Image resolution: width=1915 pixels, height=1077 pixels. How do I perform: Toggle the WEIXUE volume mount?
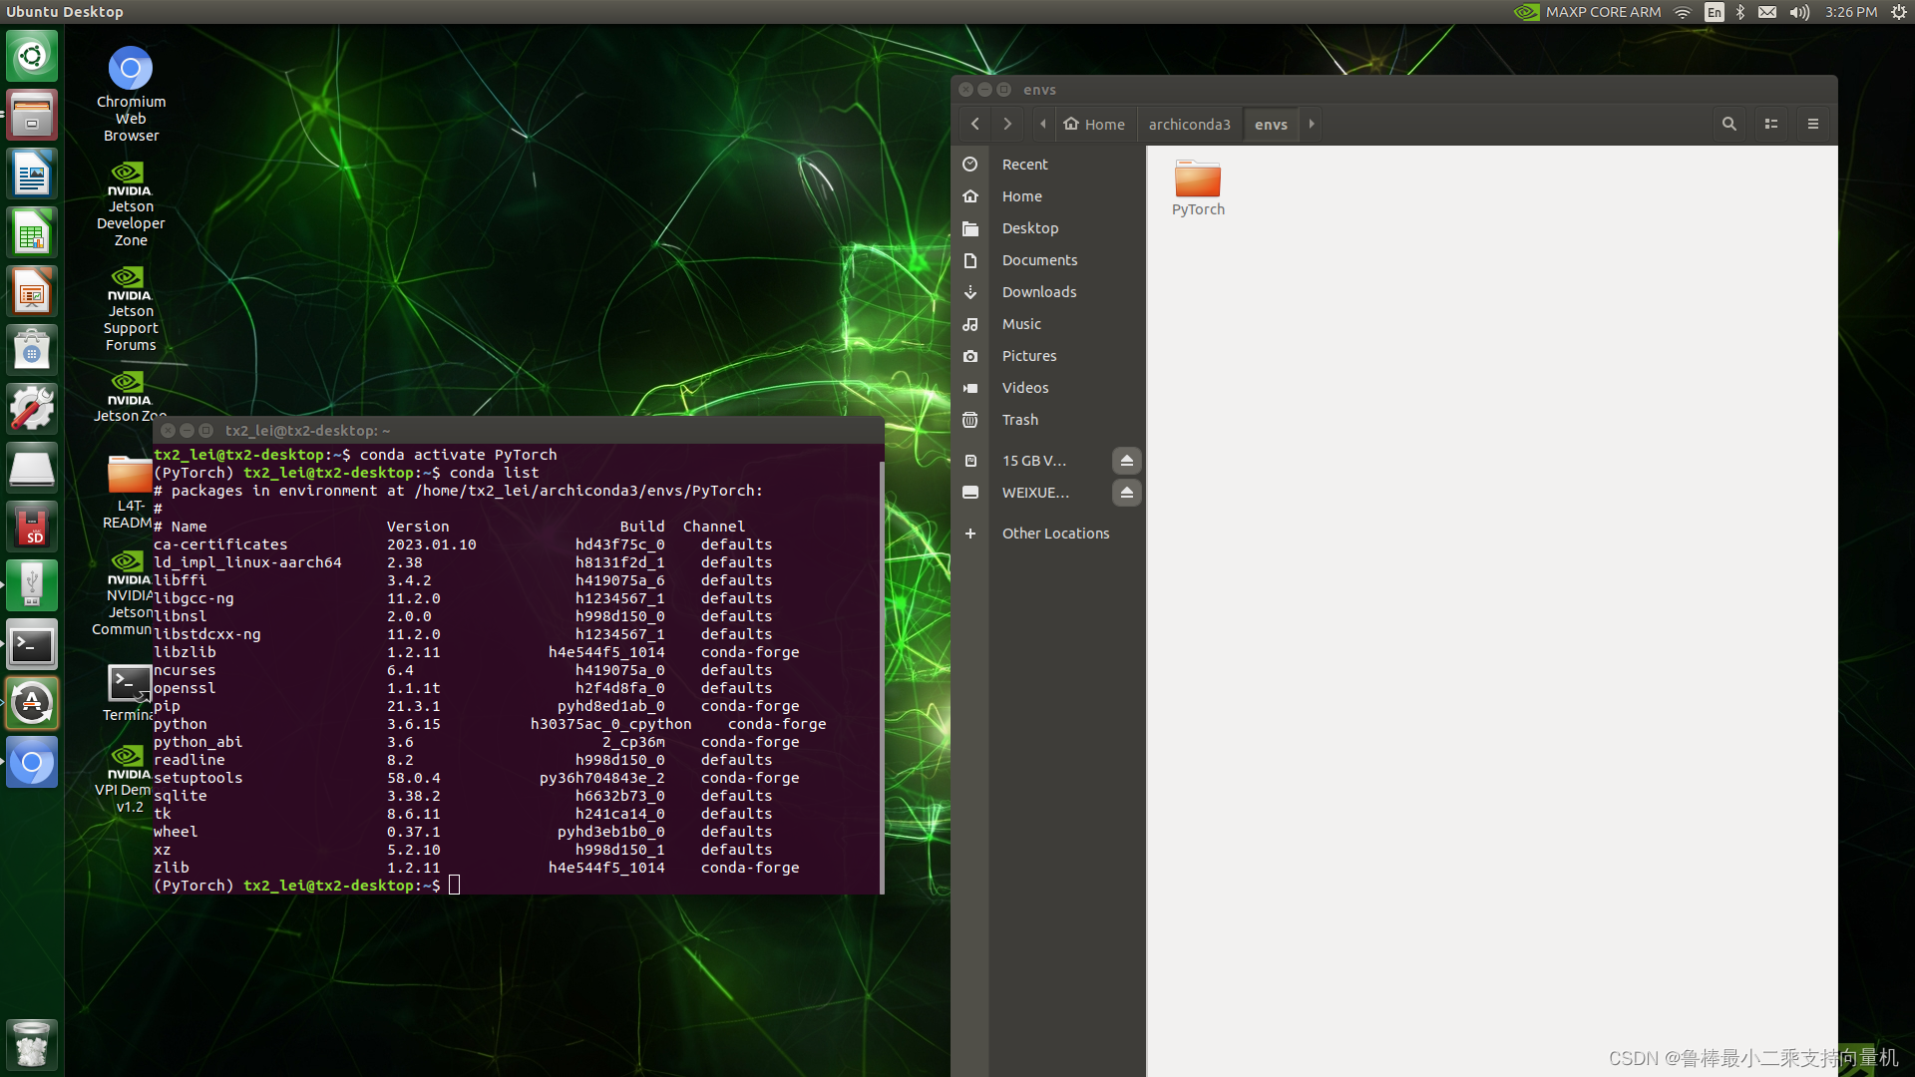(x=1126, y=491)
